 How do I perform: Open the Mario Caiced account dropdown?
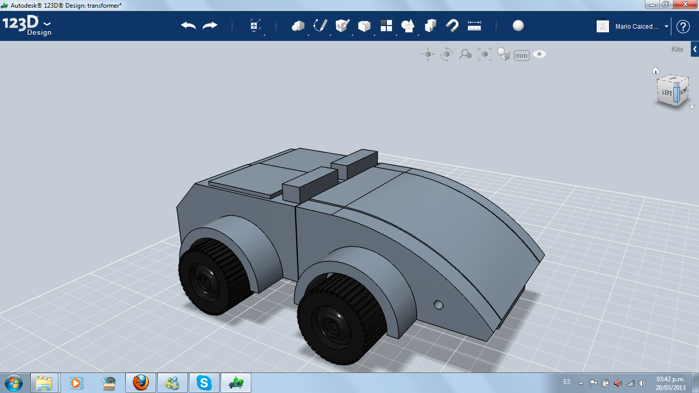tap(667, 26)
